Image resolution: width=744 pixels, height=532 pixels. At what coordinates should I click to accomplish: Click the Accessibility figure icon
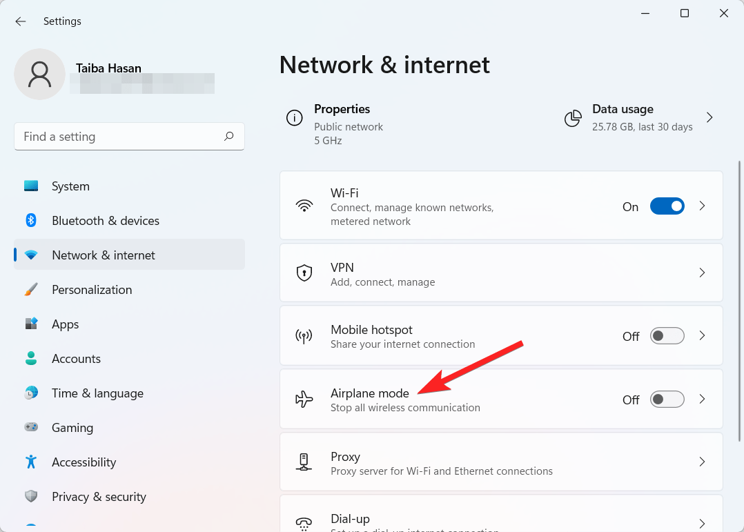(31, 462)
